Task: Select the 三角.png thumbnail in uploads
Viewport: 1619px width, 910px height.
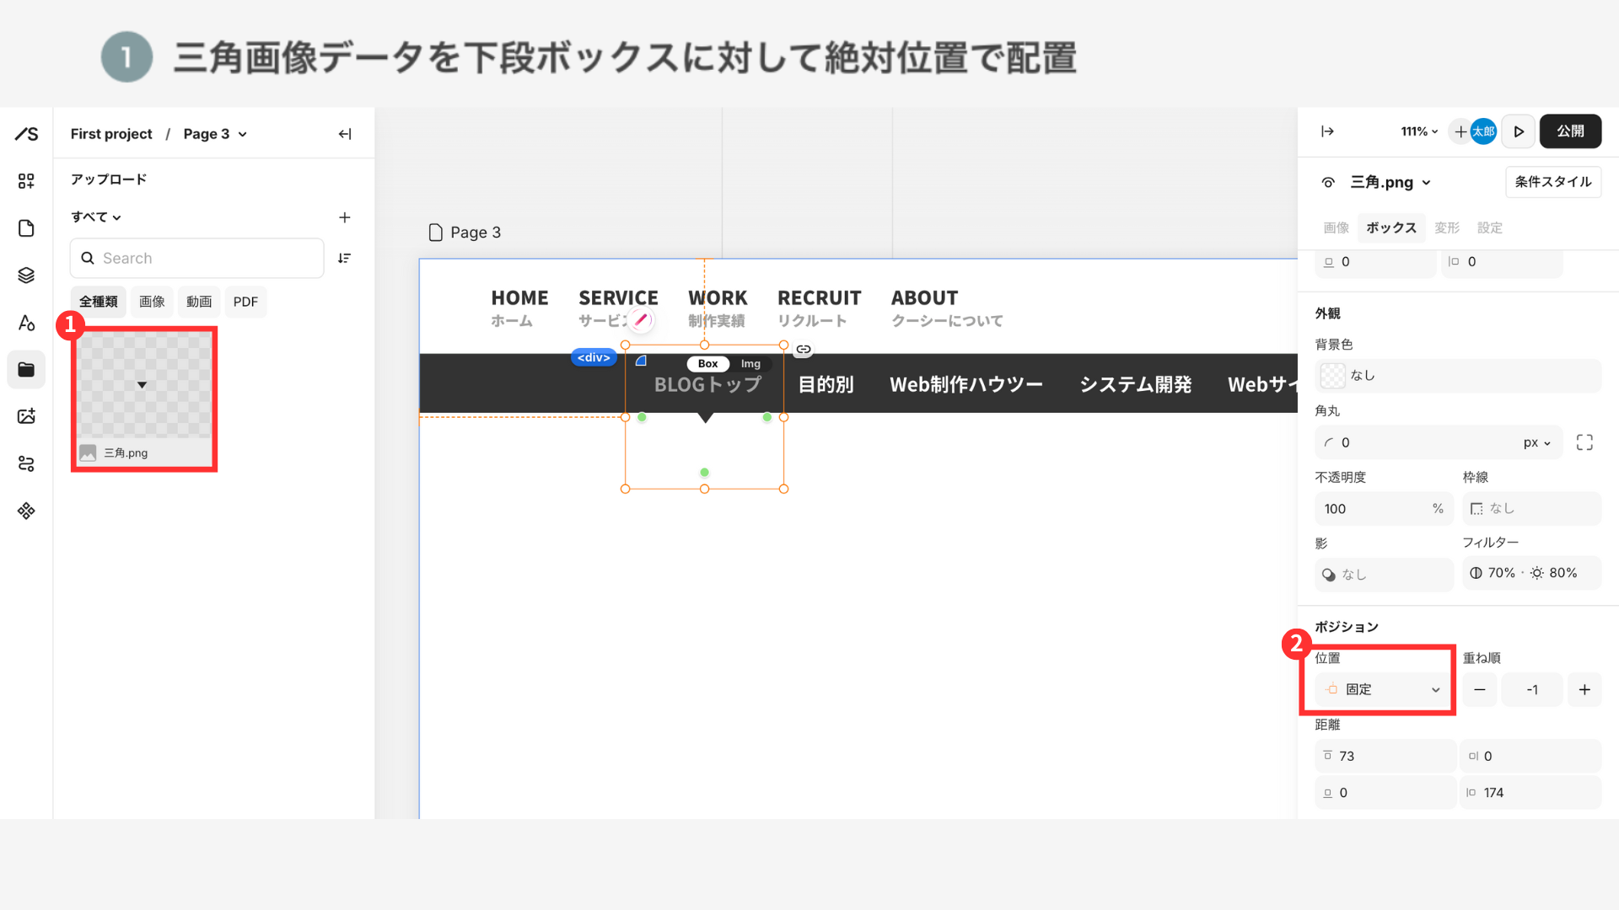Action: 143,386
